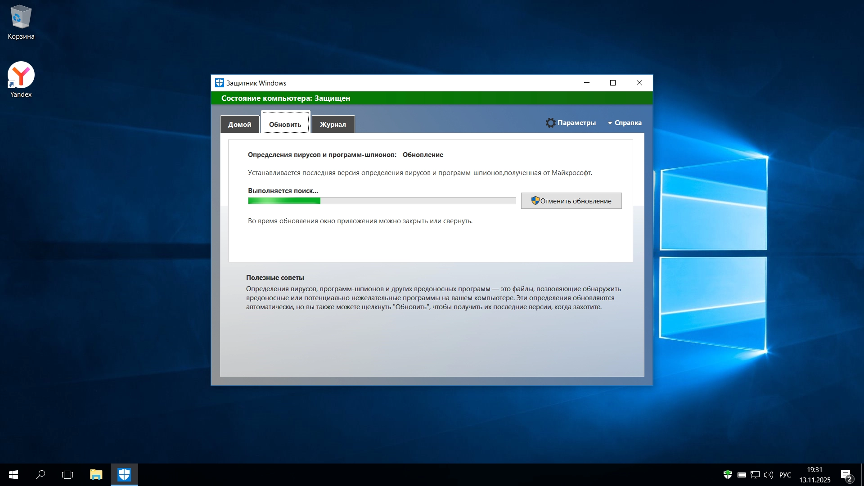Open Task View from the taskbar
Screen dimensions: 864x486
67,475
